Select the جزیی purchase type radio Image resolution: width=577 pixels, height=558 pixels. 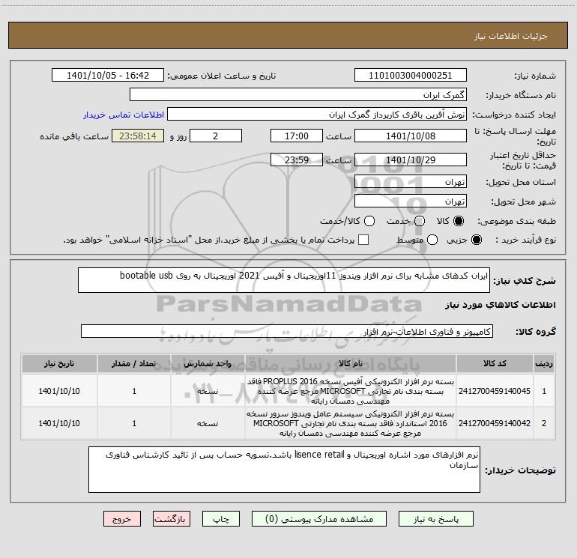[x=476, y=240]
